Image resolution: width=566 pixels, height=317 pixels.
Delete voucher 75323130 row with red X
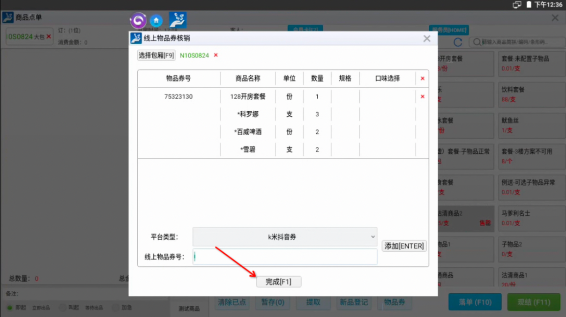pos(422,96)
